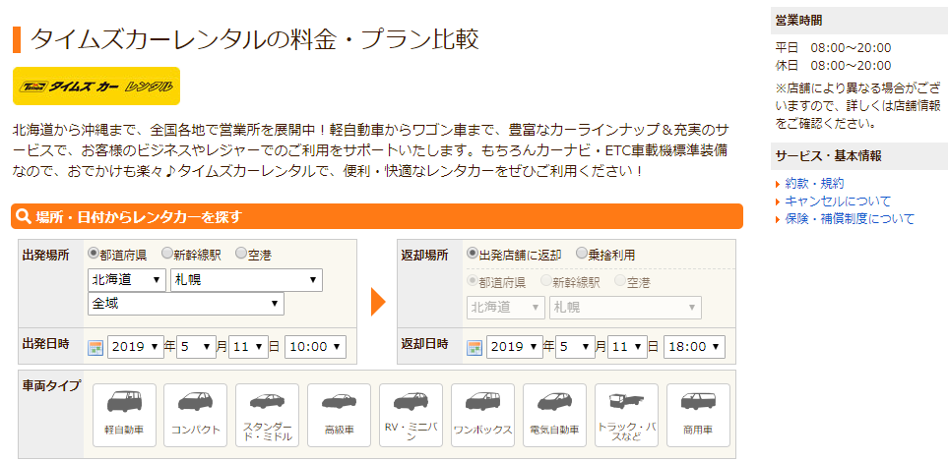Image resolution: width=949 pixels, height=461 pixels.
Task: Enable the 乗捨利用 one-way return option
Action: pyautogui.click(x=582, y=255)
